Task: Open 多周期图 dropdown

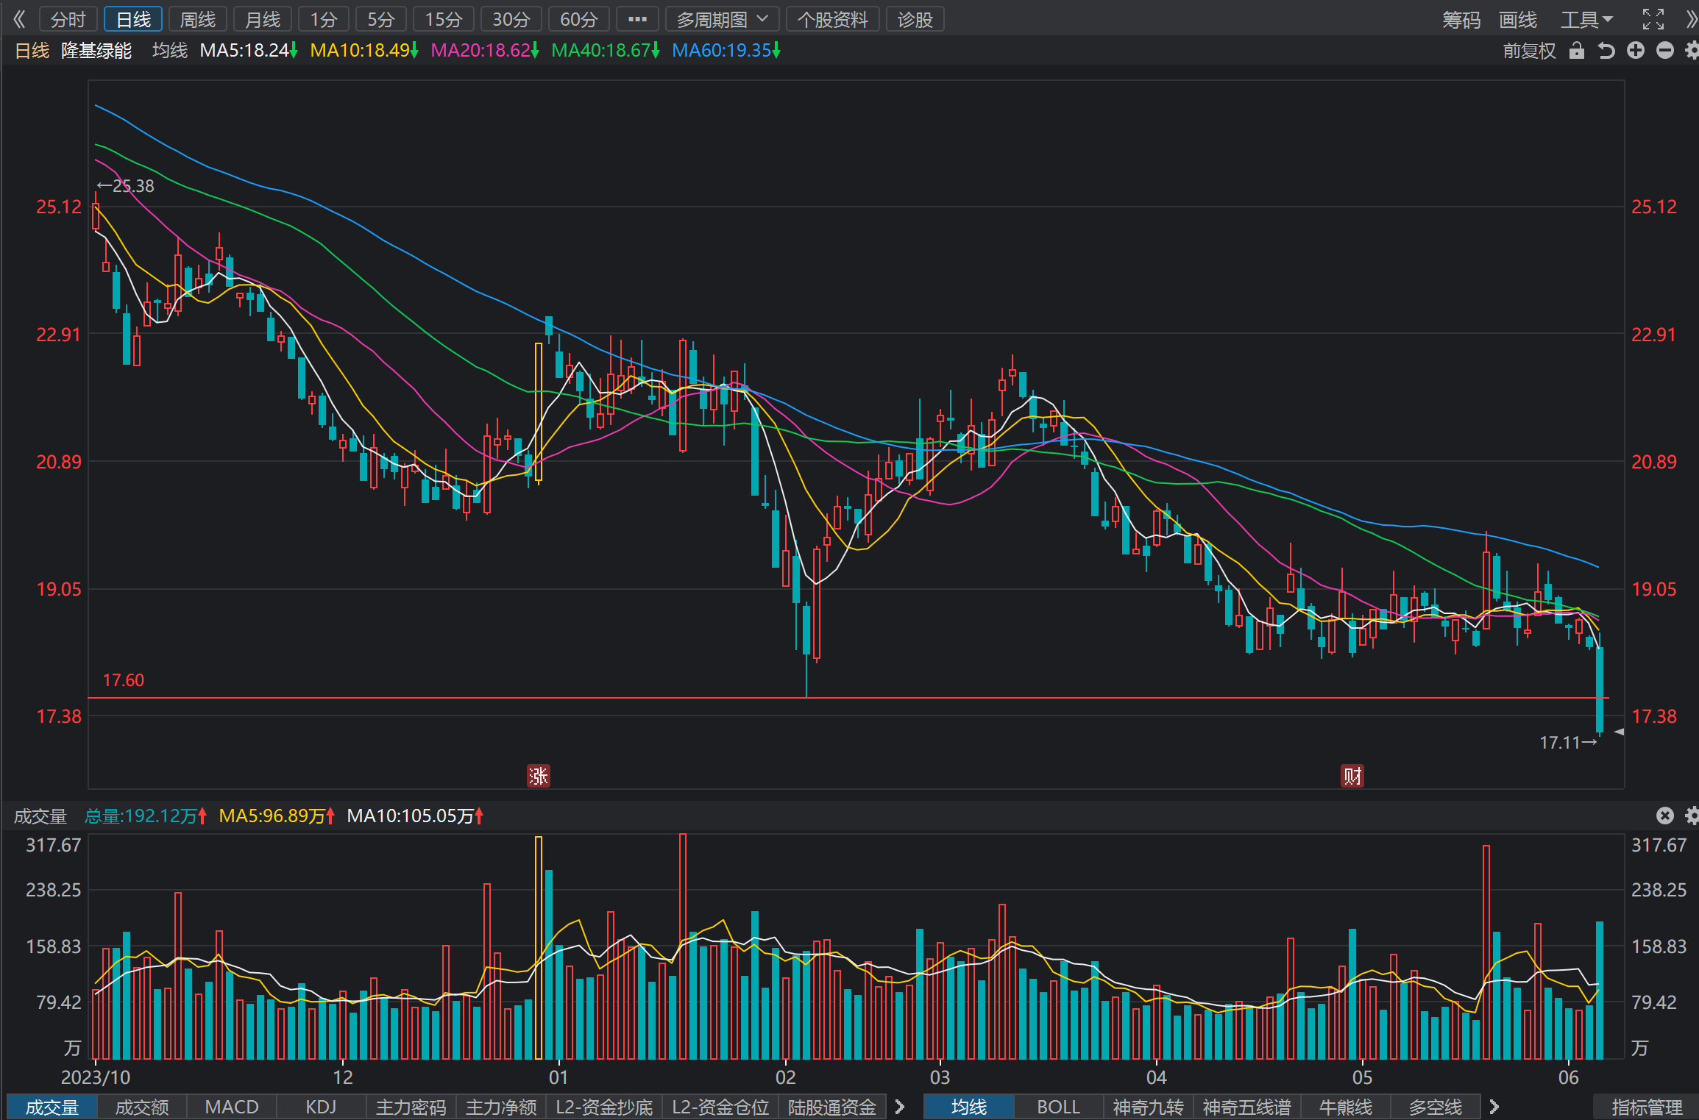Action: tap(722, 19)
